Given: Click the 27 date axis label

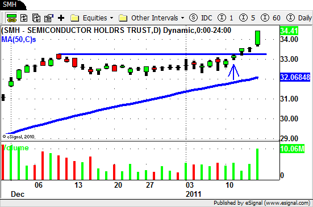Looking at the screenshot, I should [150, 185].
